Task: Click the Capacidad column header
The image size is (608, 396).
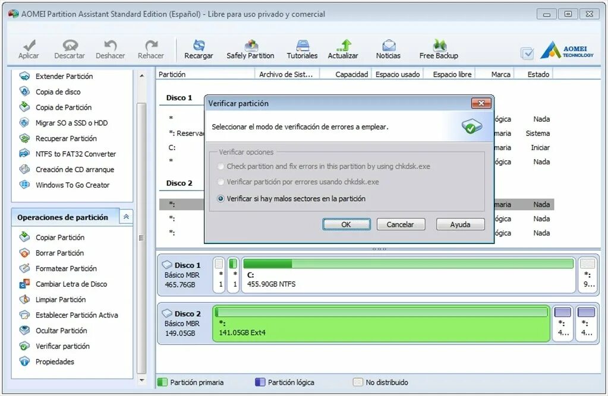Action: [x=345, y=74]
